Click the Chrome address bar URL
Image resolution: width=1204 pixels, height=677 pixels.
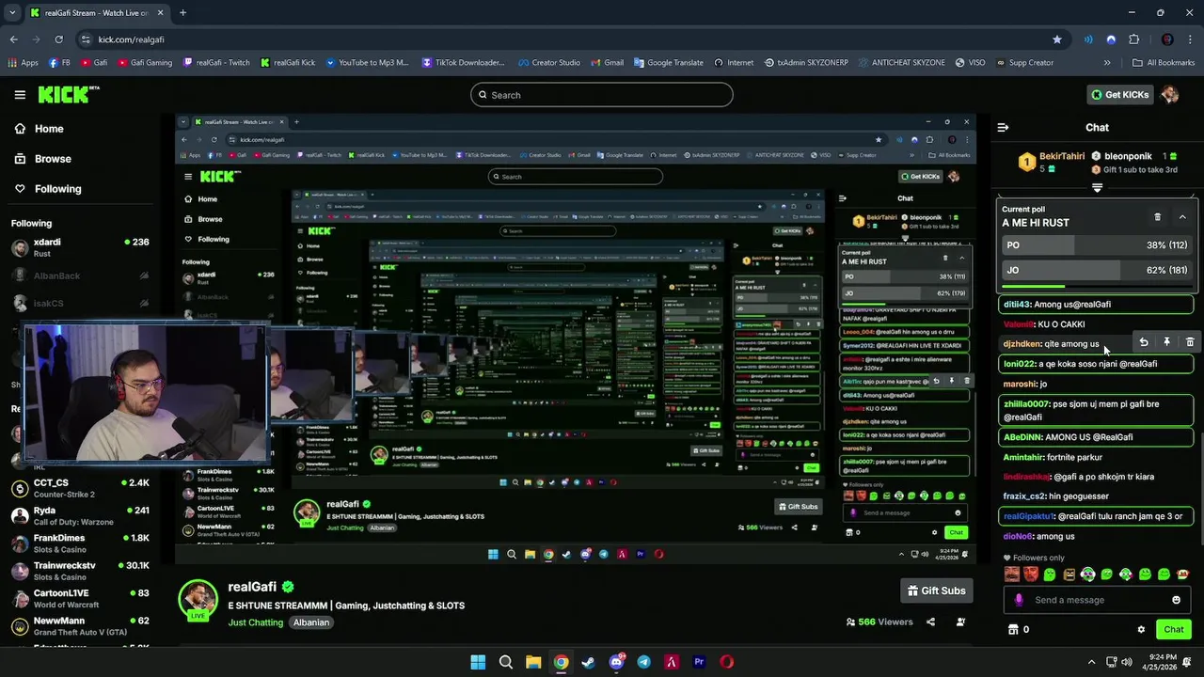point(131,39)
